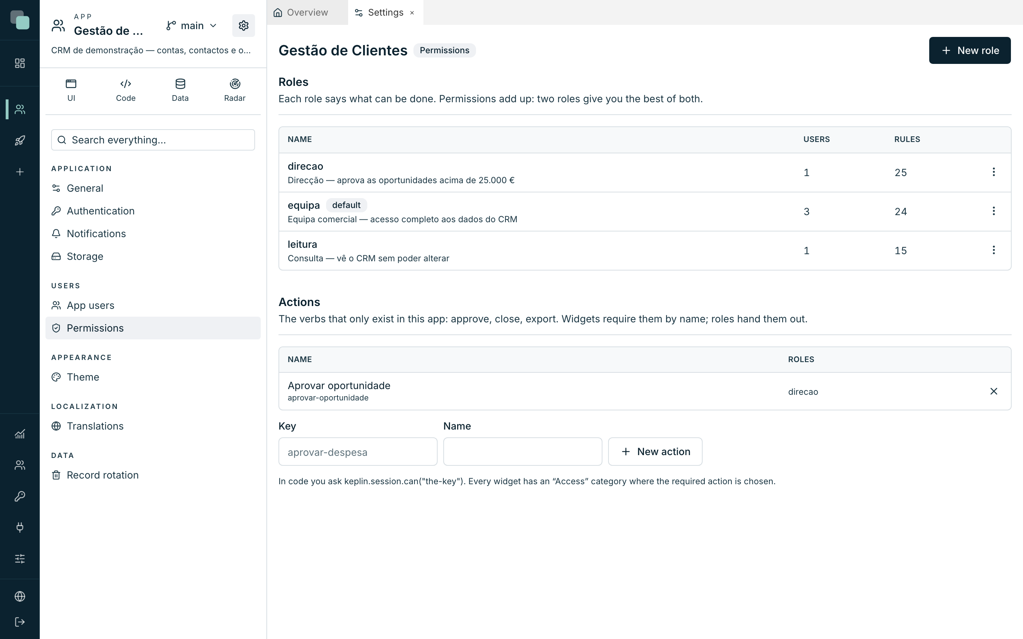Click the Permissions badge by the title
Viewport: 1023px width, 639px height.
coord(444,50)
